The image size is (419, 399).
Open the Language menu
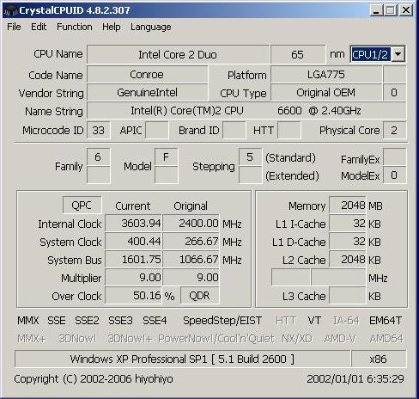pos(151,27)
